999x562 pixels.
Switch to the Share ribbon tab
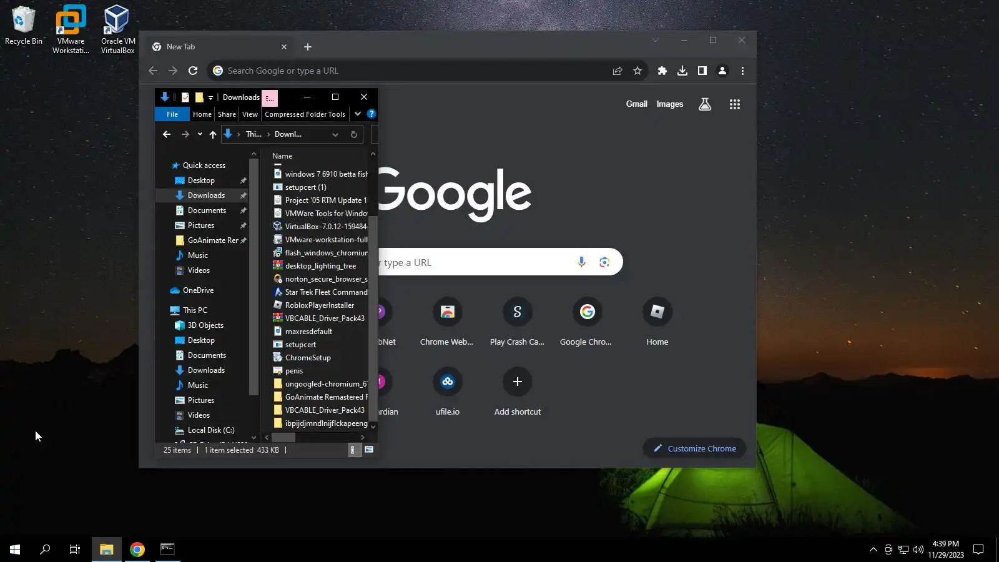coord(227,114)
